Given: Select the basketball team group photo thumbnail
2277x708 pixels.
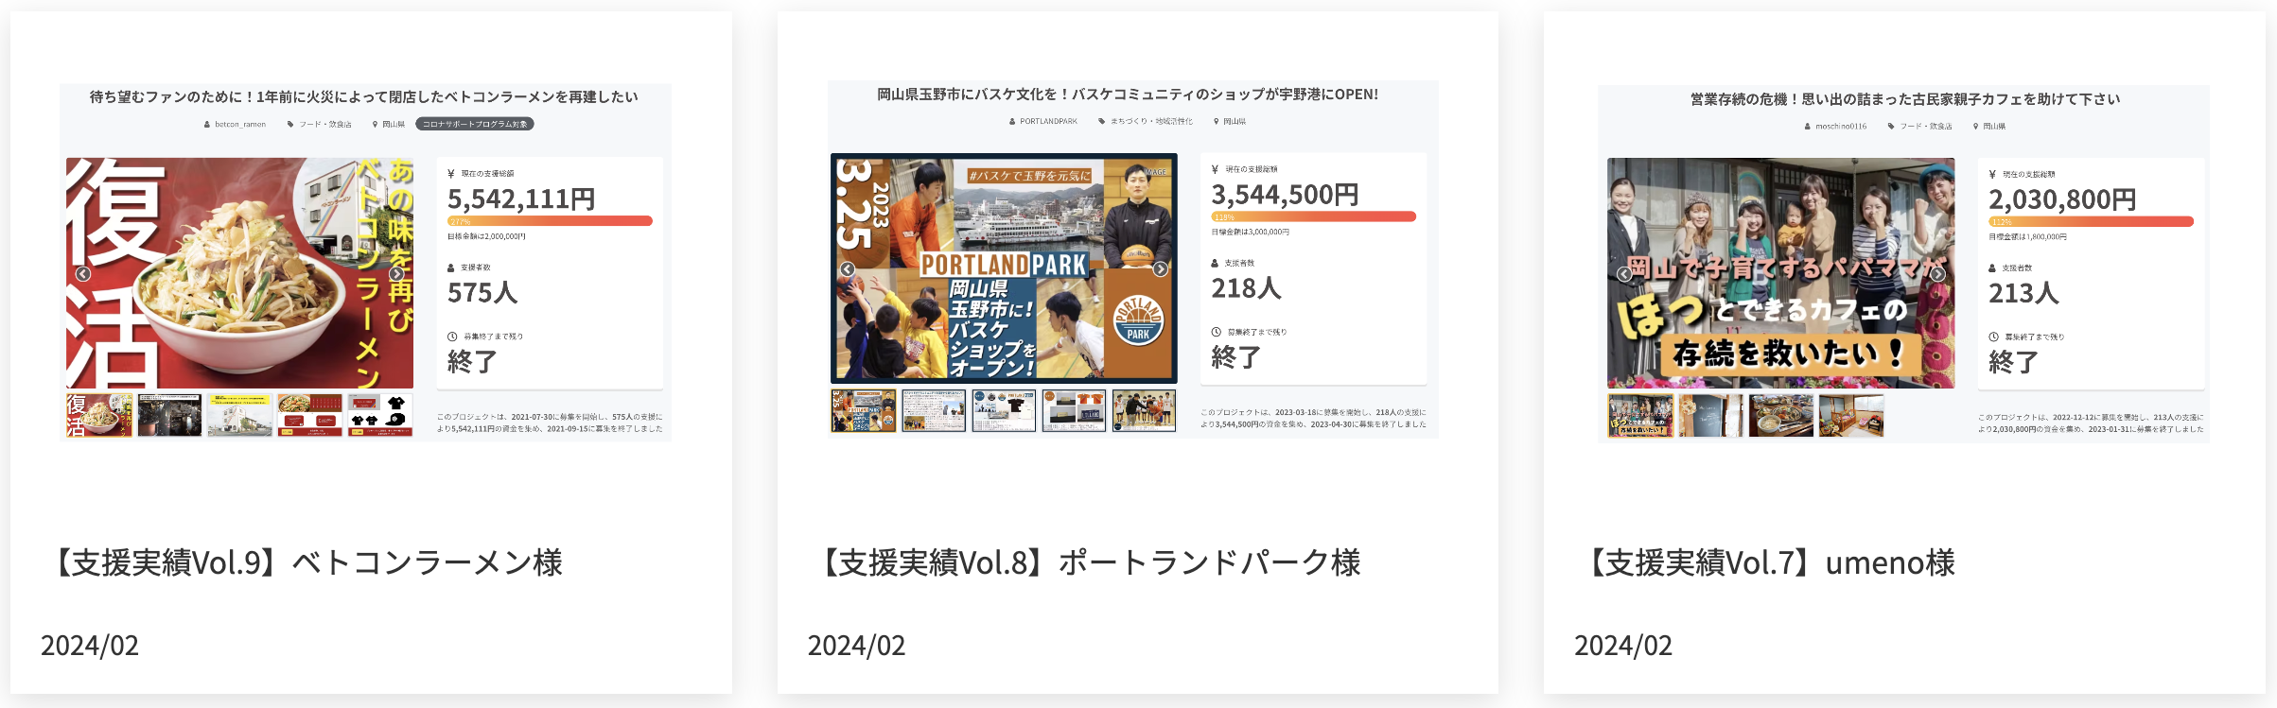Looking at the screenshot, I should (1144, 411).
